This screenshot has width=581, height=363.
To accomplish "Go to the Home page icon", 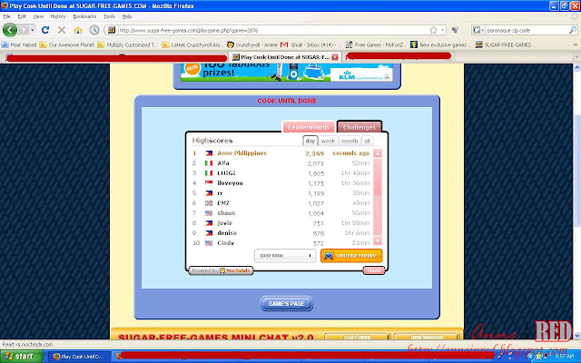I will [78, 30].
